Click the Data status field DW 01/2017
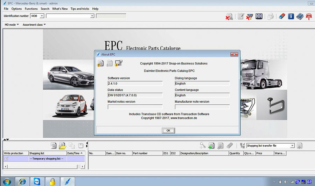Screen dimensions: 315x186 point(135,95)
